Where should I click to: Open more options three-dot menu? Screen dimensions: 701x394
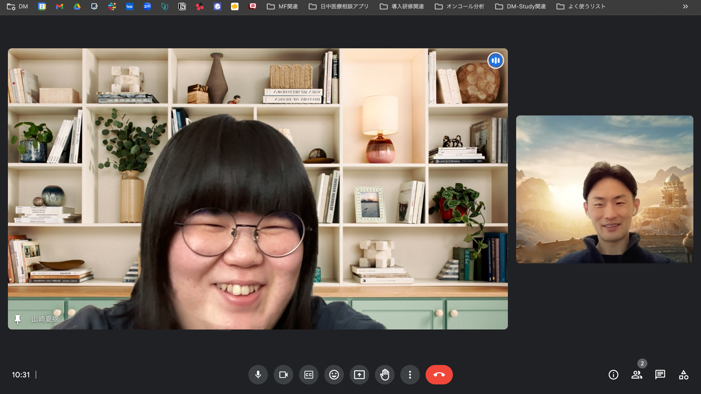tap(410, 375)
